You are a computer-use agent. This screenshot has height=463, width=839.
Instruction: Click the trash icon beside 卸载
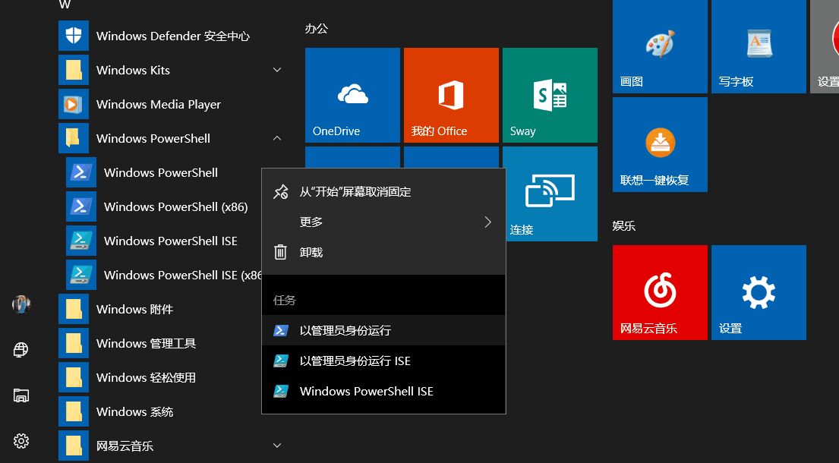pos(281,252)
